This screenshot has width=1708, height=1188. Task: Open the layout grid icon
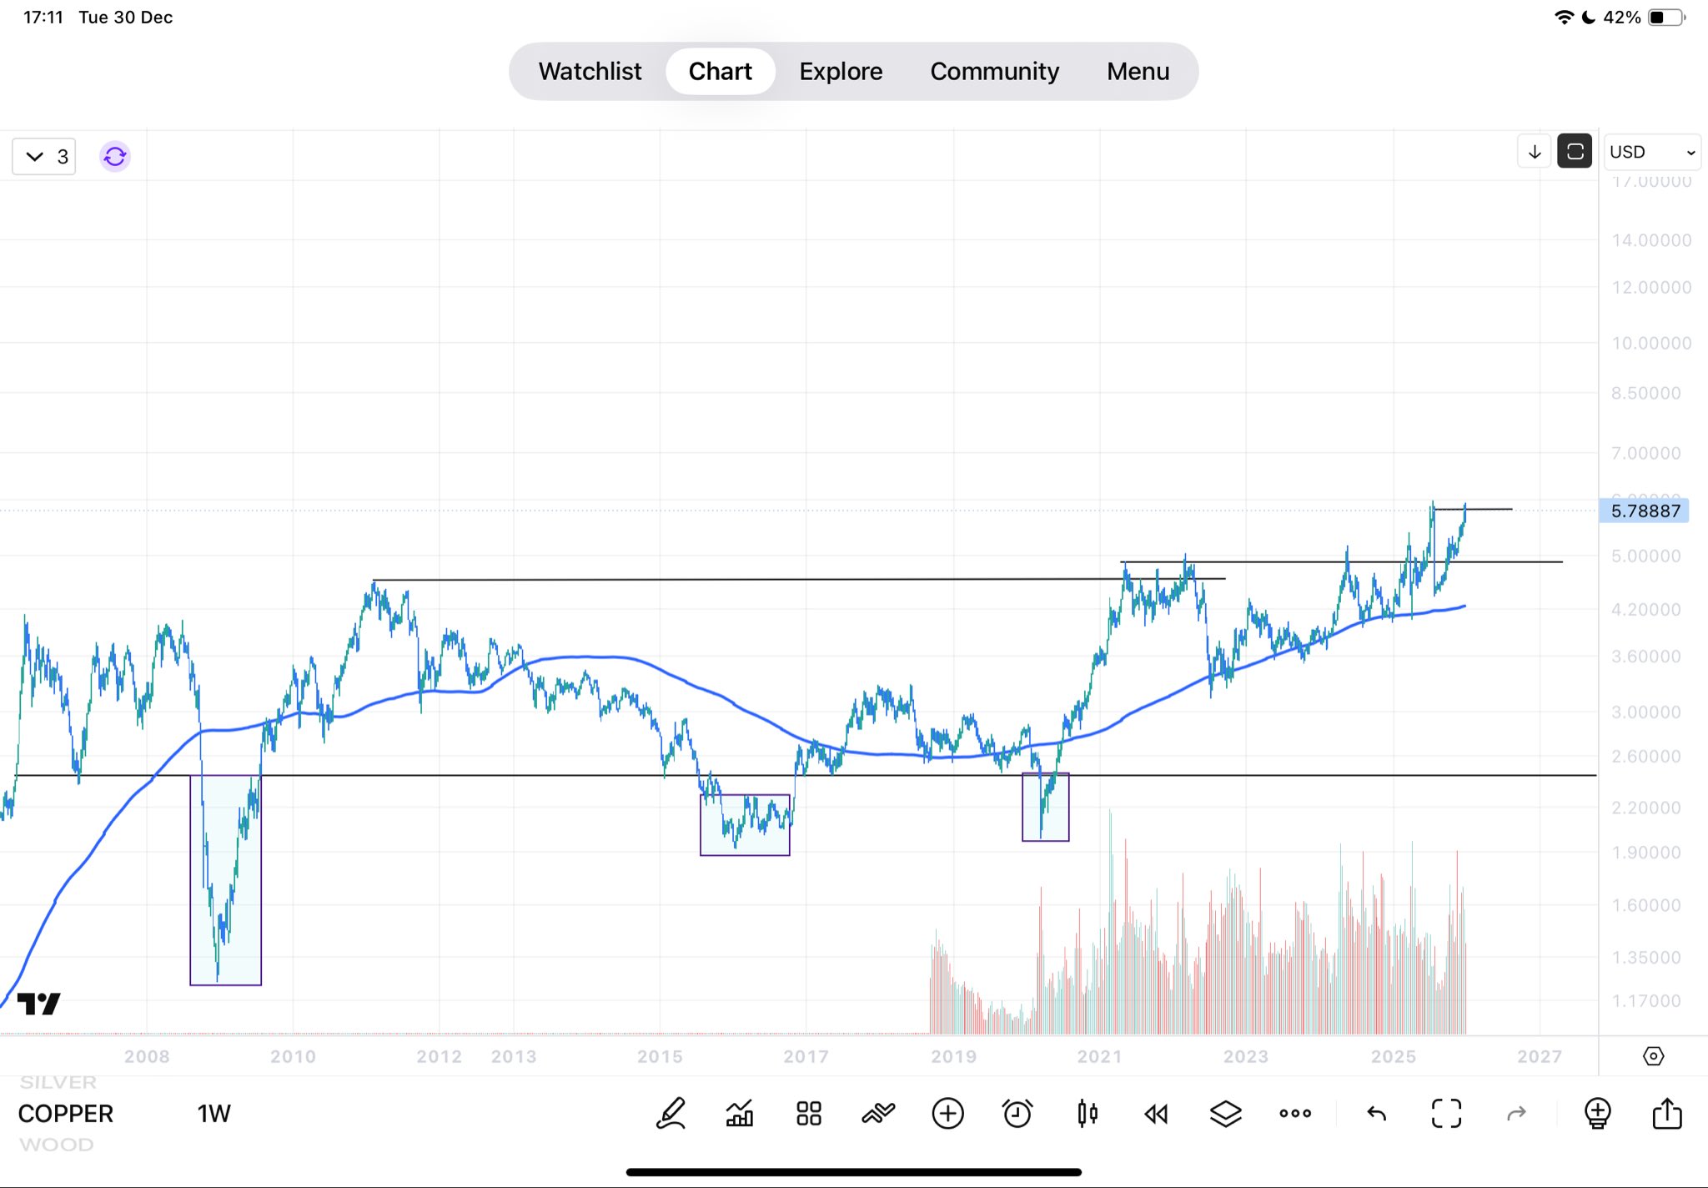point(808,1114)
